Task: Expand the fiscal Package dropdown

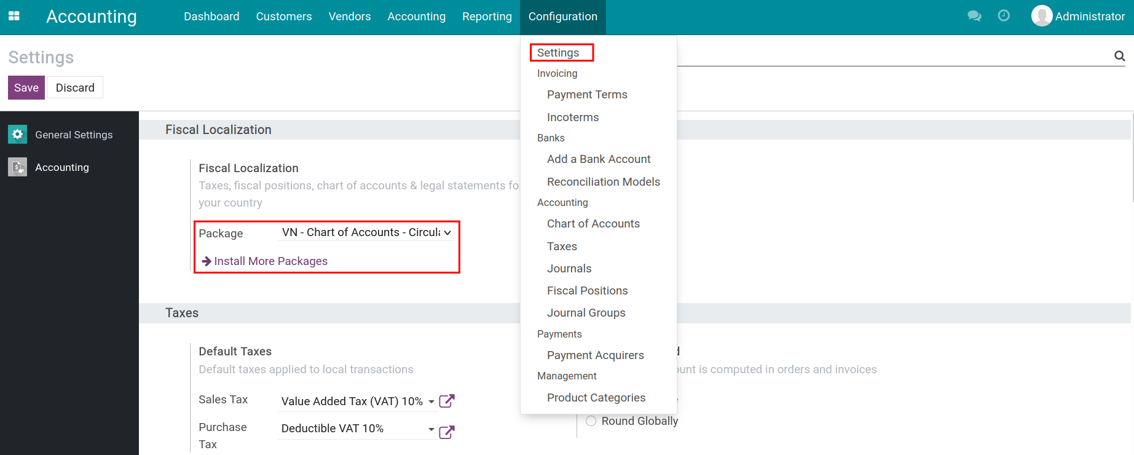Action: pyautogui.click(x=367, y=232)
